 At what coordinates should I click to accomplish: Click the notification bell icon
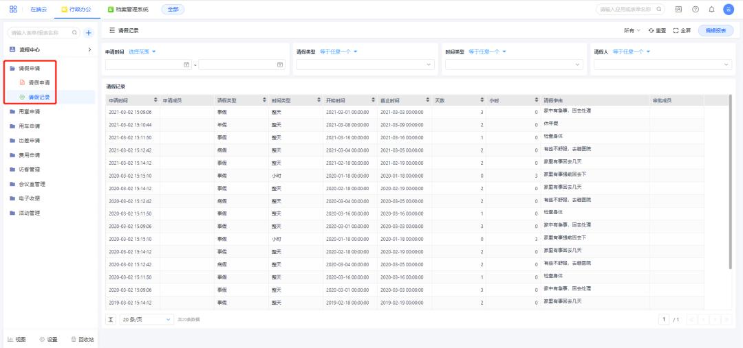click(711, 10)
